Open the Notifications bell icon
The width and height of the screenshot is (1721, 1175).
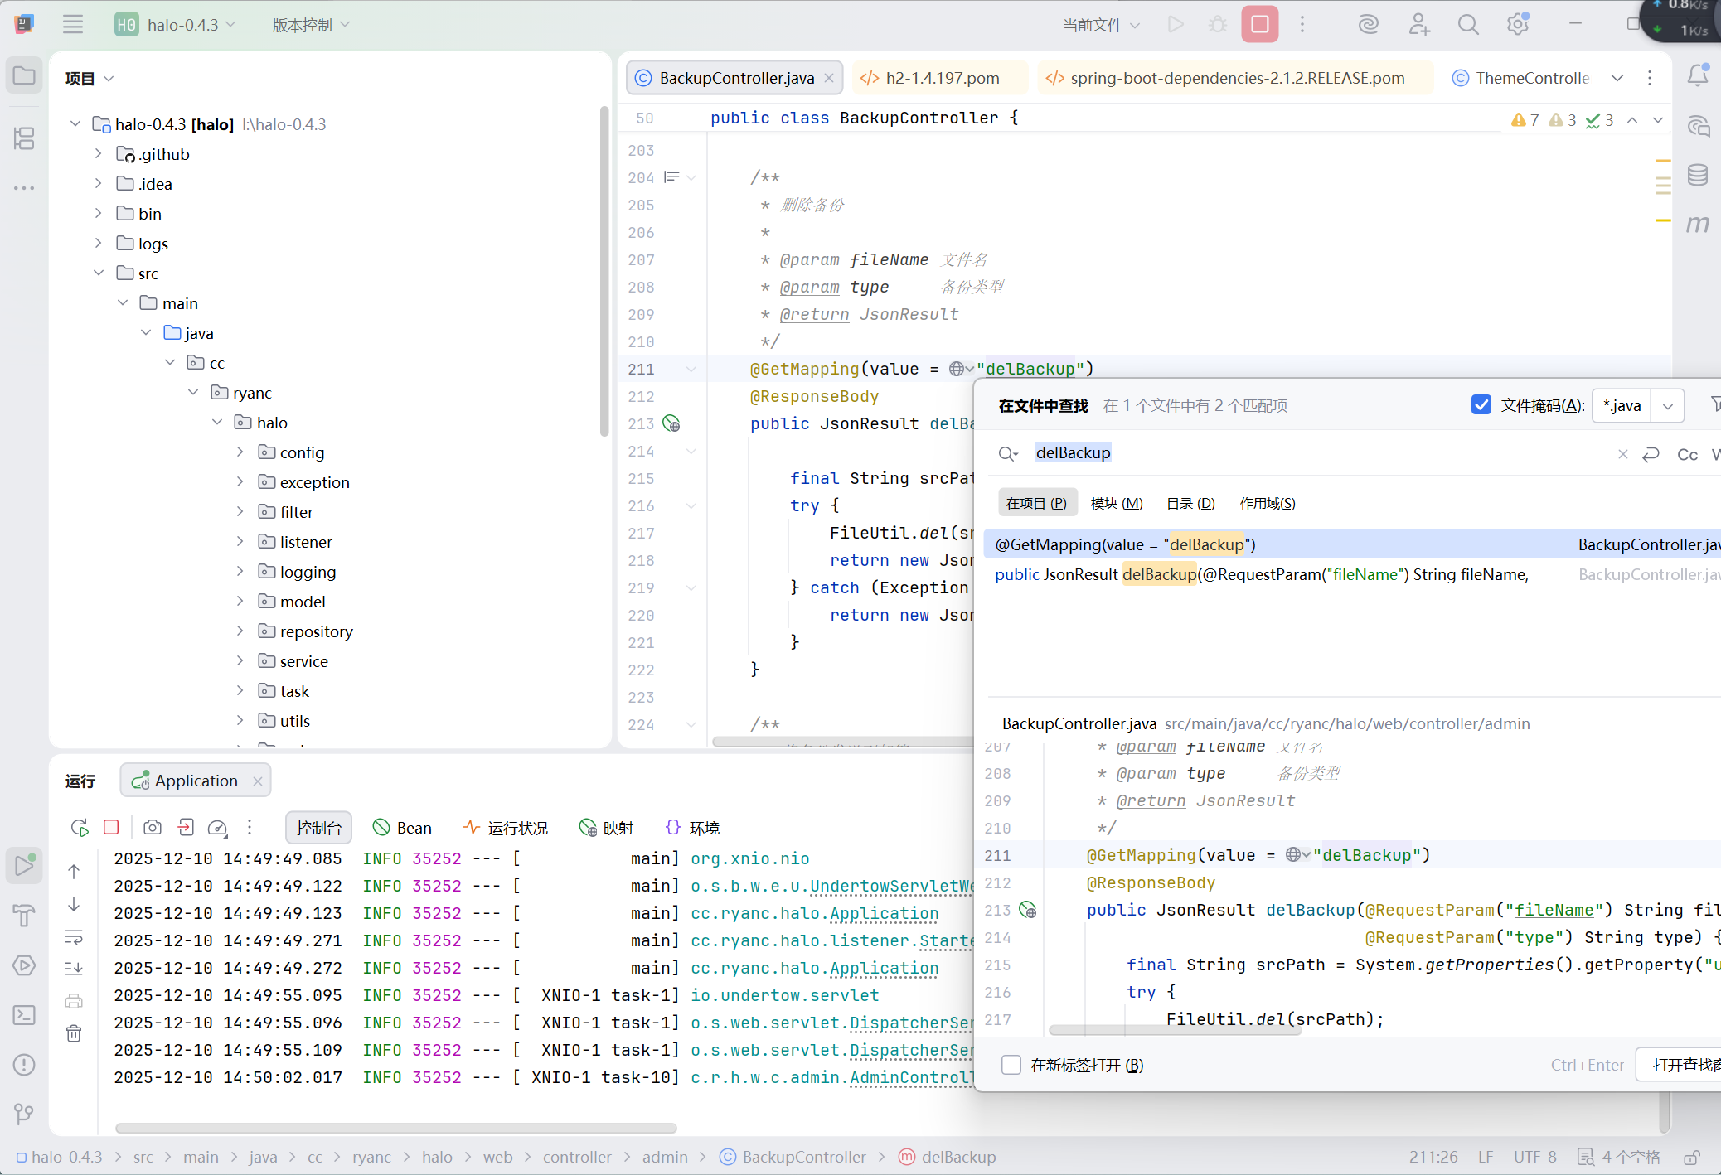coord(1697,76)
